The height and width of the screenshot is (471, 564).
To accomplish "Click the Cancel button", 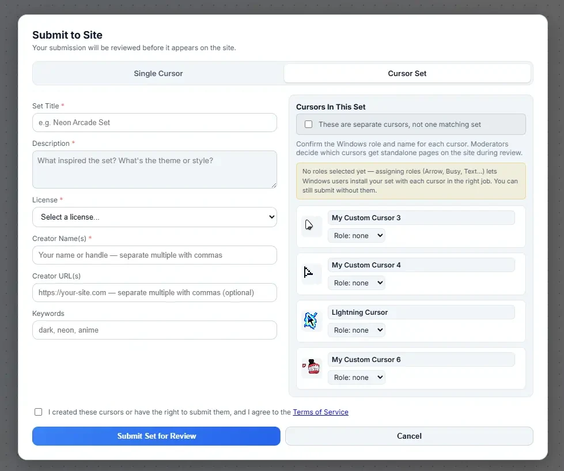I will 409,436.
